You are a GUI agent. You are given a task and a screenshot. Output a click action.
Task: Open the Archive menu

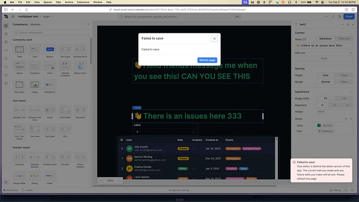(69, 2)
